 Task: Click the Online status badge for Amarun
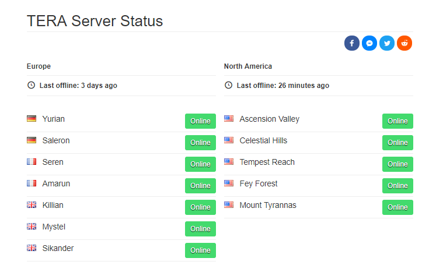pos(200,186)
